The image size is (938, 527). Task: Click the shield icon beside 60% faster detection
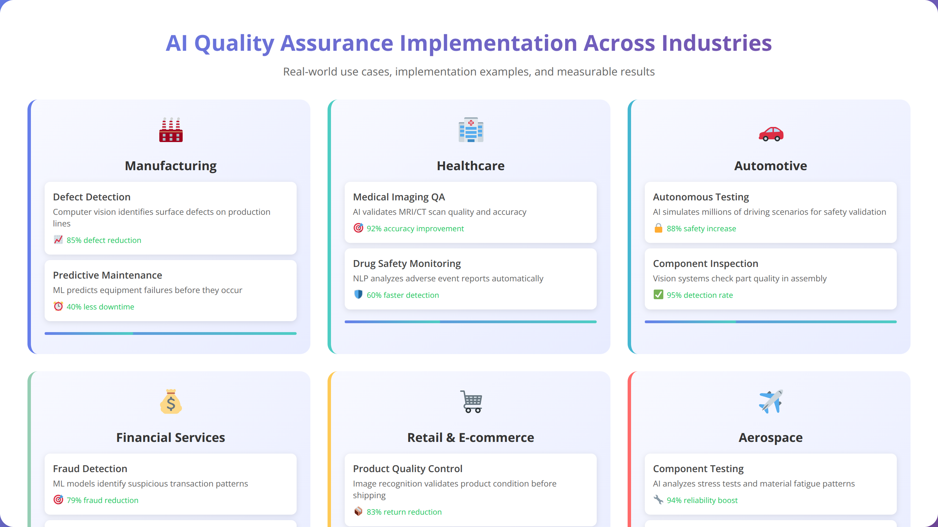coord(358,294)
